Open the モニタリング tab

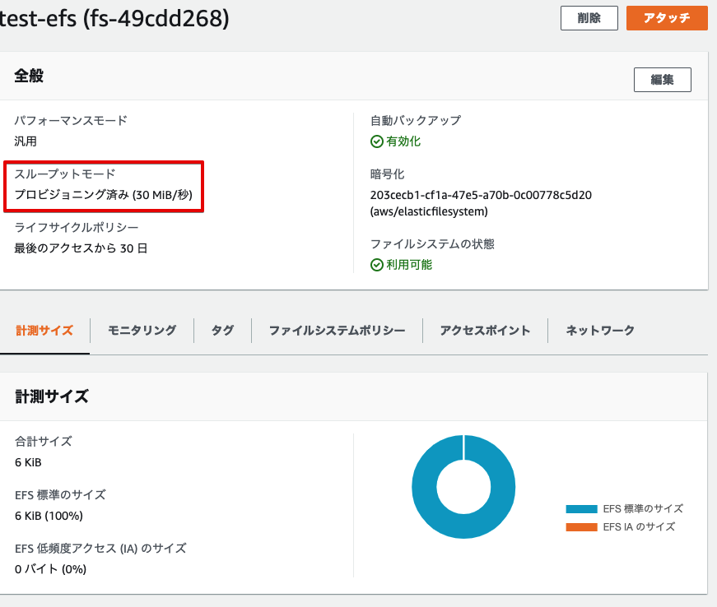tap(143, 330)
